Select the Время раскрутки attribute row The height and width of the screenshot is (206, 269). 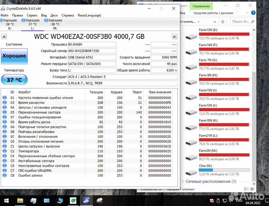click(87, 103)
